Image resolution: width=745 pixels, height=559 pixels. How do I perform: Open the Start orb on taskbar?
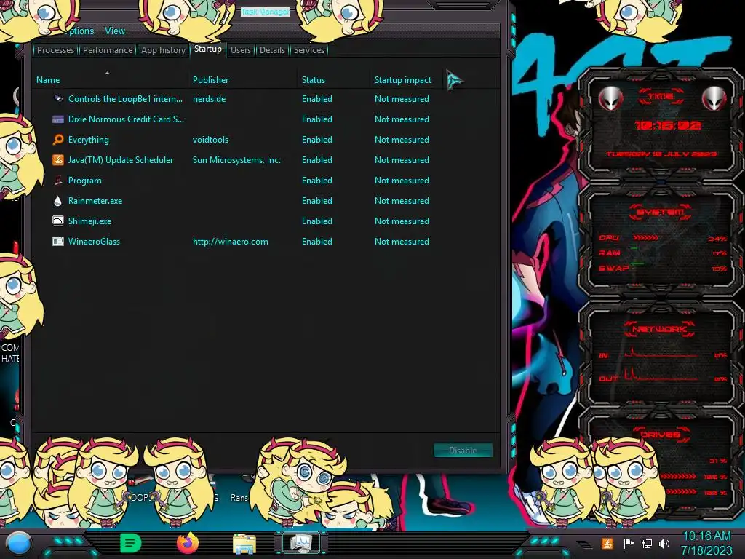18,544
